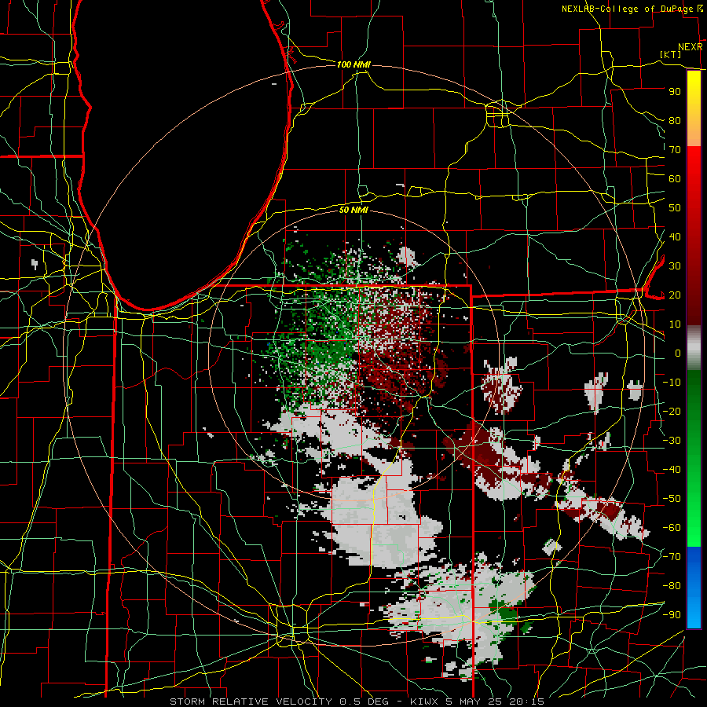Image resolution: width=707 pixels, height=707 pixels.
Task: Click the "NEXR" label above the color bar
Action: point(691,47)
